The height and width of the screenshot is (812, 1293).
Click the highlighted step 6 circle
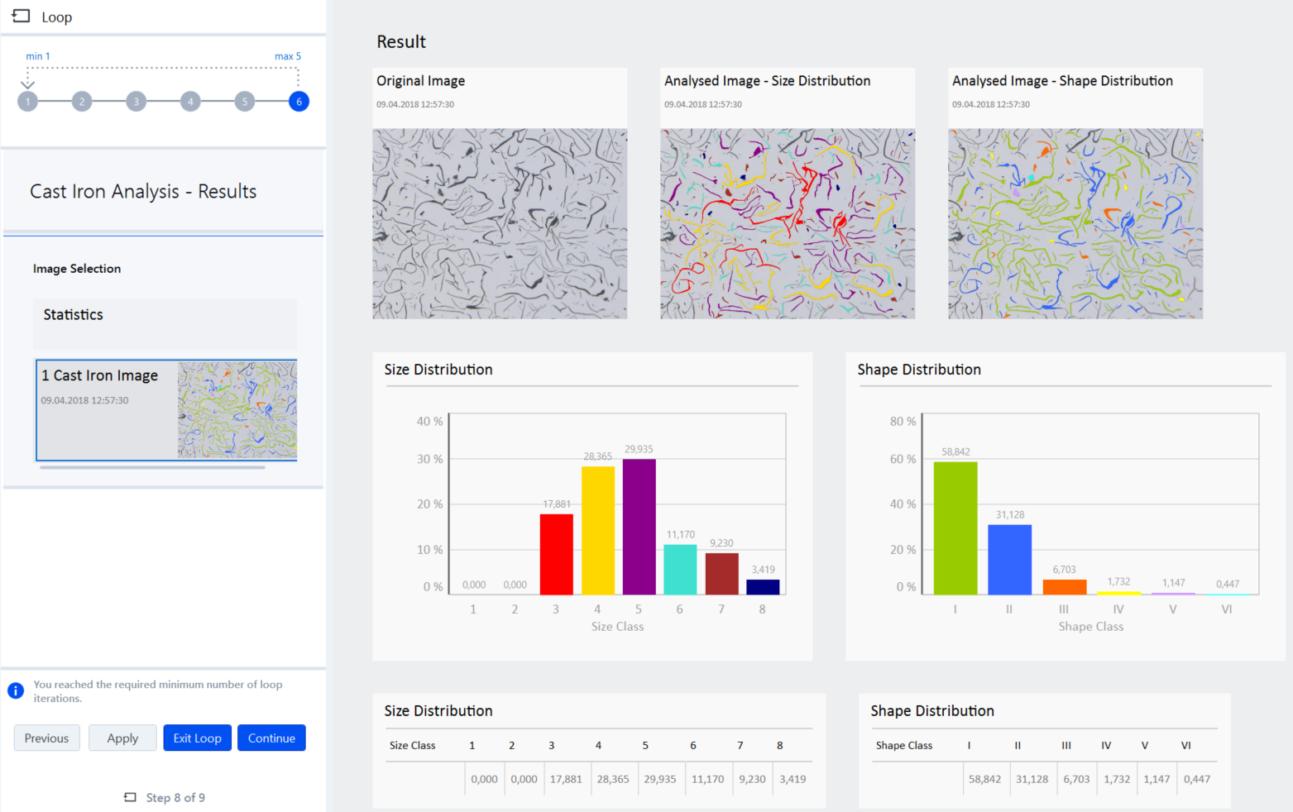pyautogui.click(x=299, y=101)
